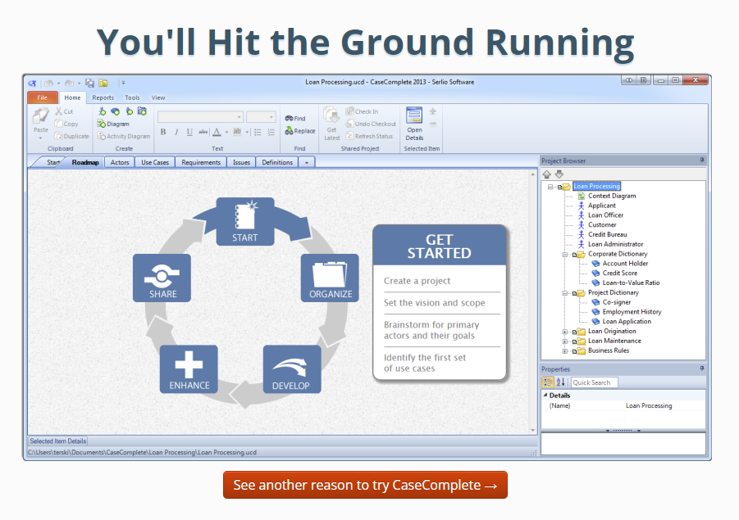Open the Definitions document tab
This screenshot has height=520, width=739.
[x=277, y=162]
